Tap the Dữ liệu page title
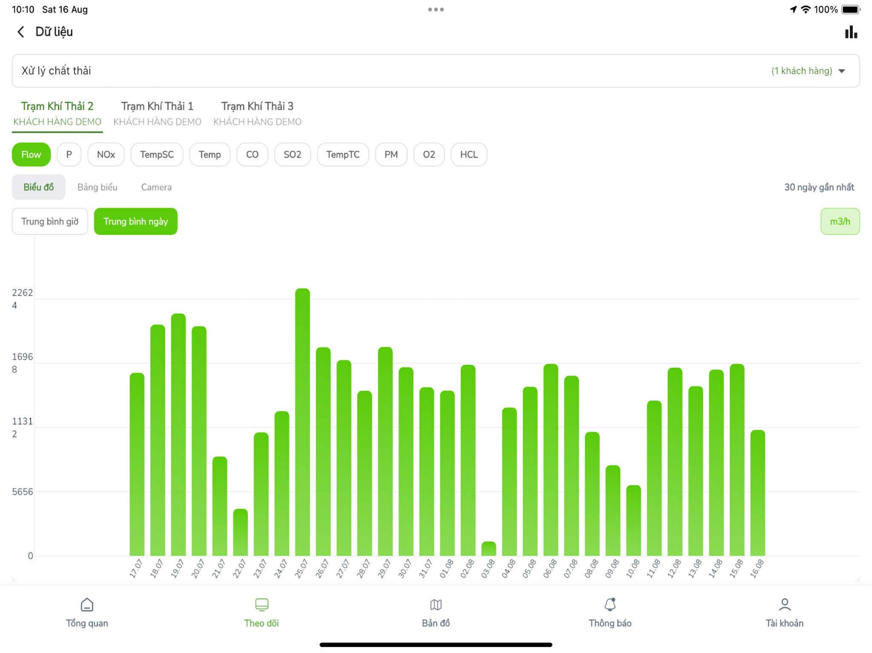Image resolution: width=872 pixels, height=653 pixels. (x=54, y=32)
